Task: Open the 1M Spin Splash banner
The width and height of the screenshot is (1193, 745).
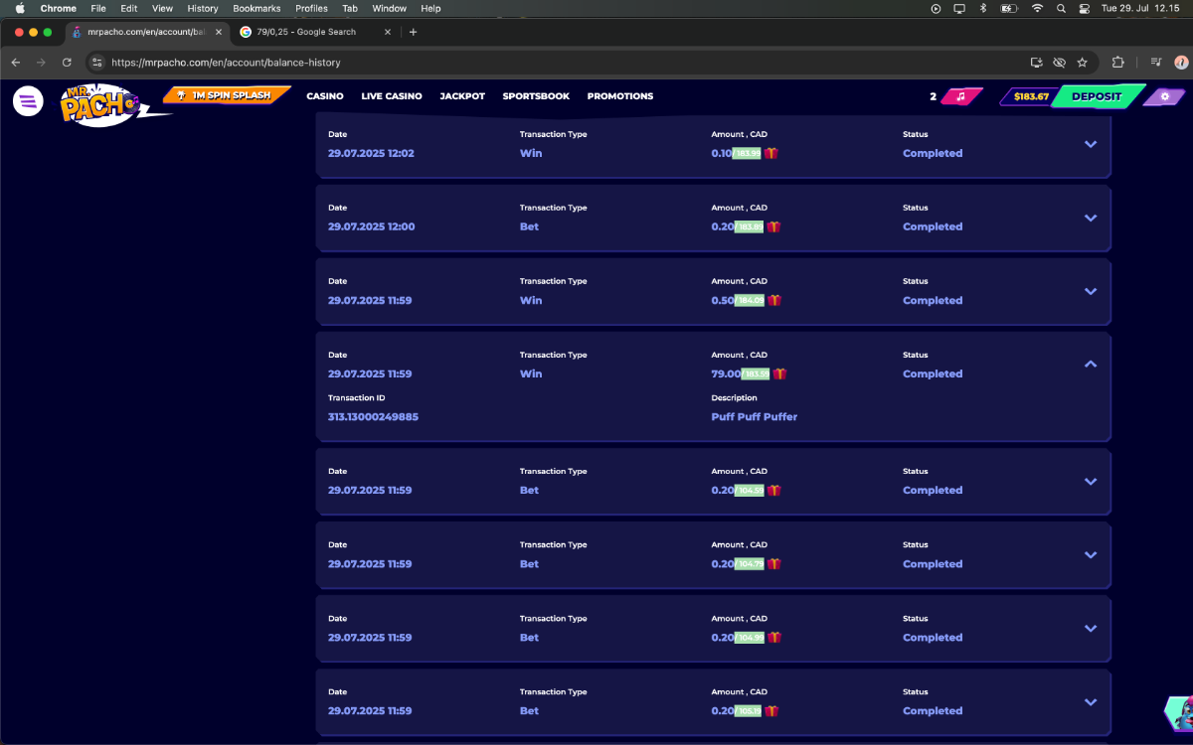Action: pos(227,95)
